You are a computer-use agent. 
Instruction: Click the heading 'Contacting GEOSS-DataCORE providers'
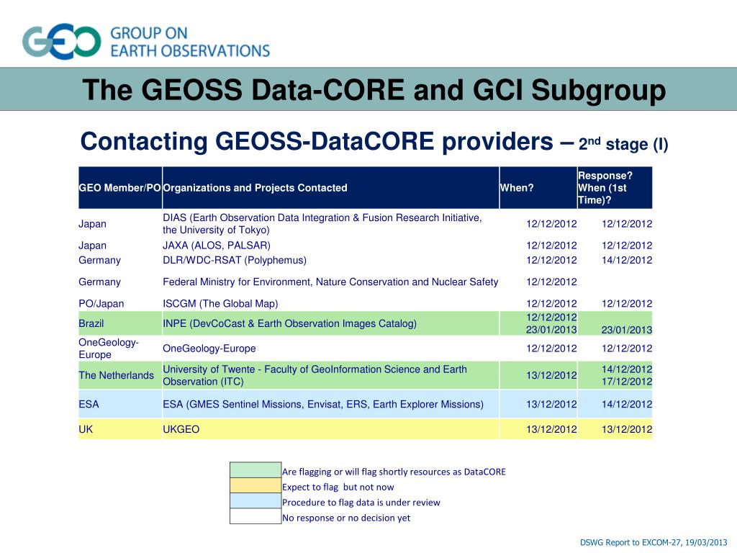click(317, 141)
